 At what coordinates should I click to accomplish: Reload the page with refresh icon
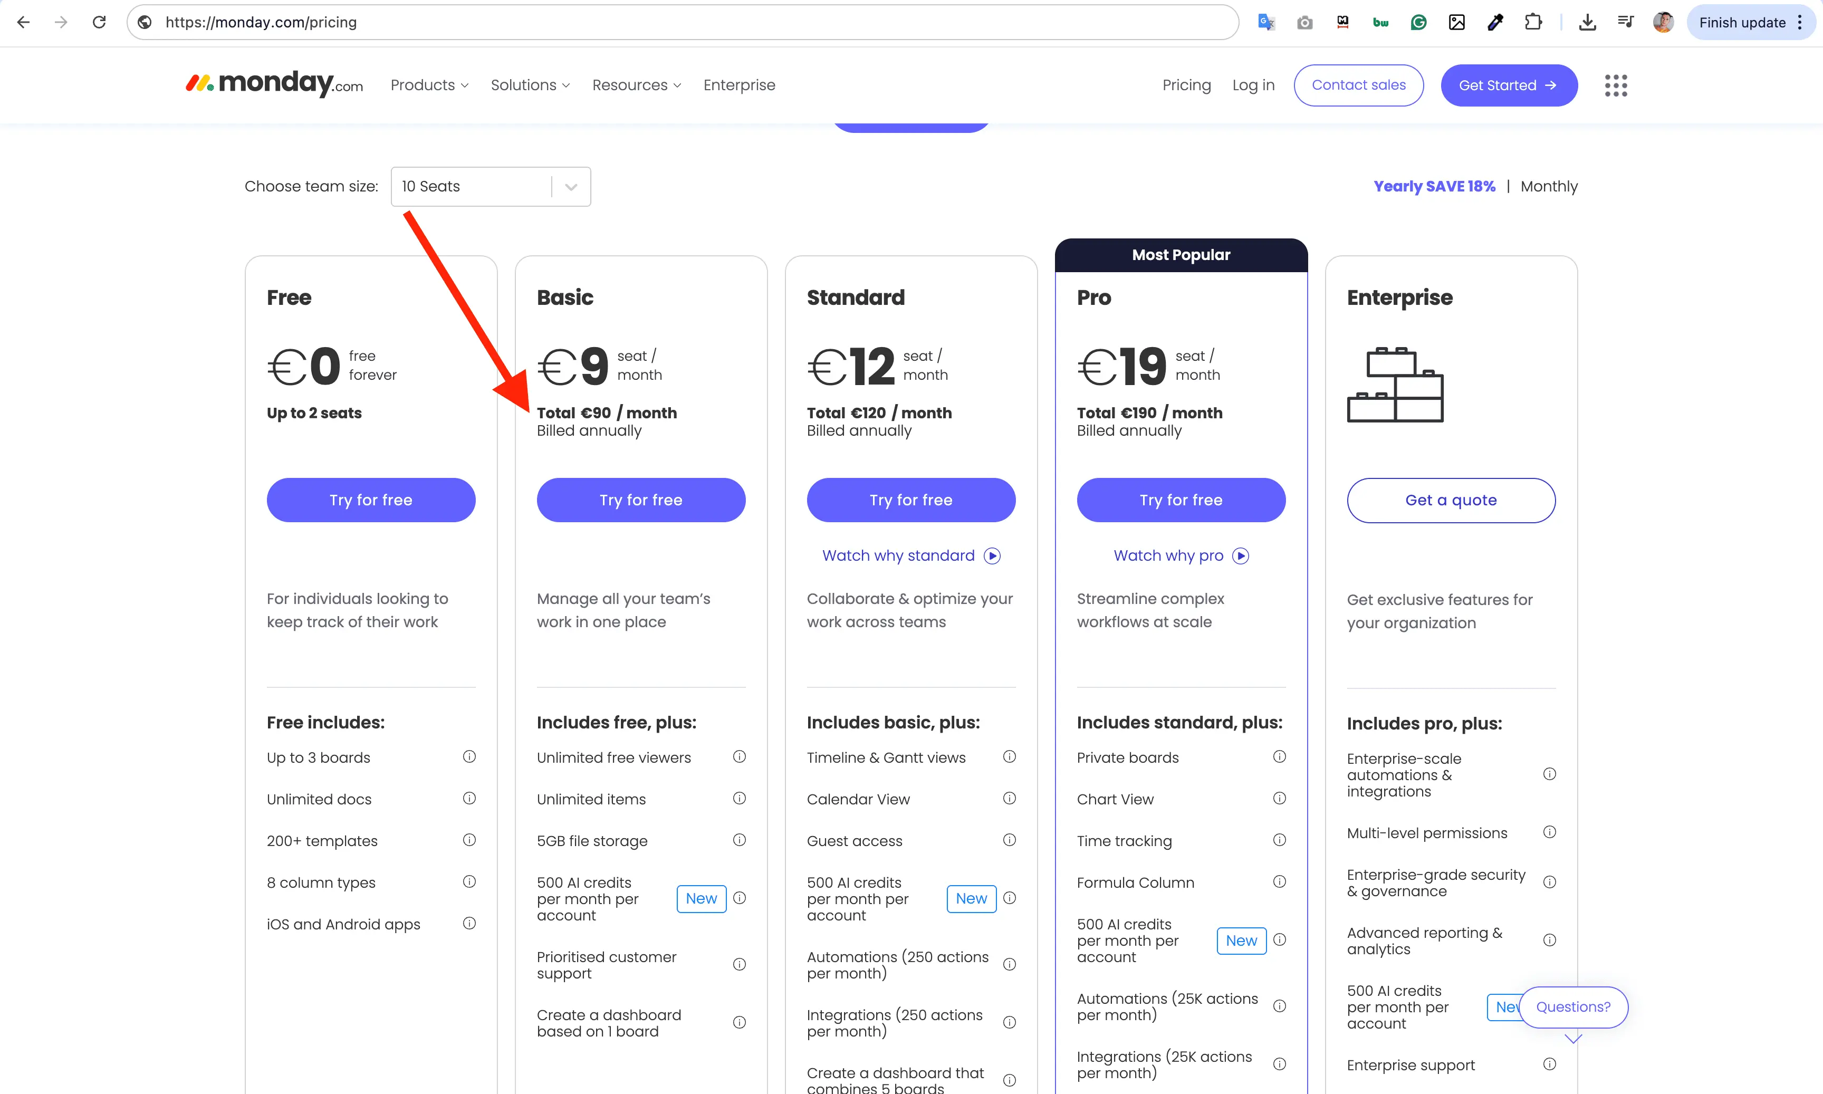pyautogui.click(x=99, y=22)
